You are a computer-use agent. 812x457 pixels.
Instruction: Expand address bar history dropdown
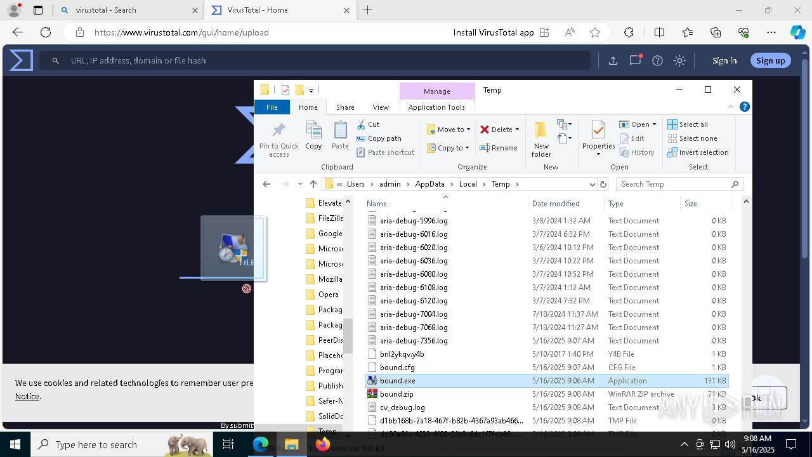coord(592,184)
